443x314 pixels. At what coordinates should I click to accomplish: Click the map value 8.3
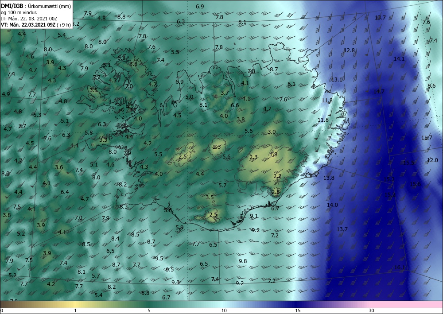(x=124, y=207)
